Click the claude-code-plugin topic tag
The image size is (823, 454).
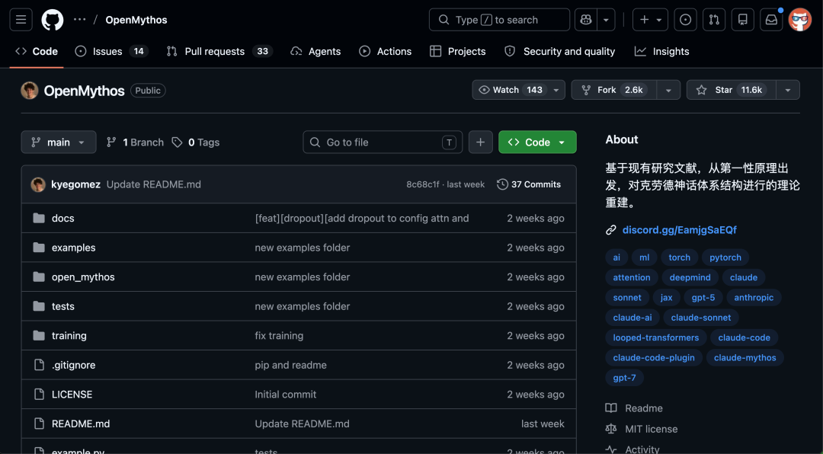[654, 357]
